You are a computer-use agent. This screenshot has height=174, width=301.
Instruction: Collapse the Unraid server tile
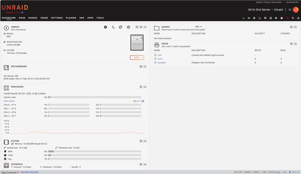tap(145, 27)
